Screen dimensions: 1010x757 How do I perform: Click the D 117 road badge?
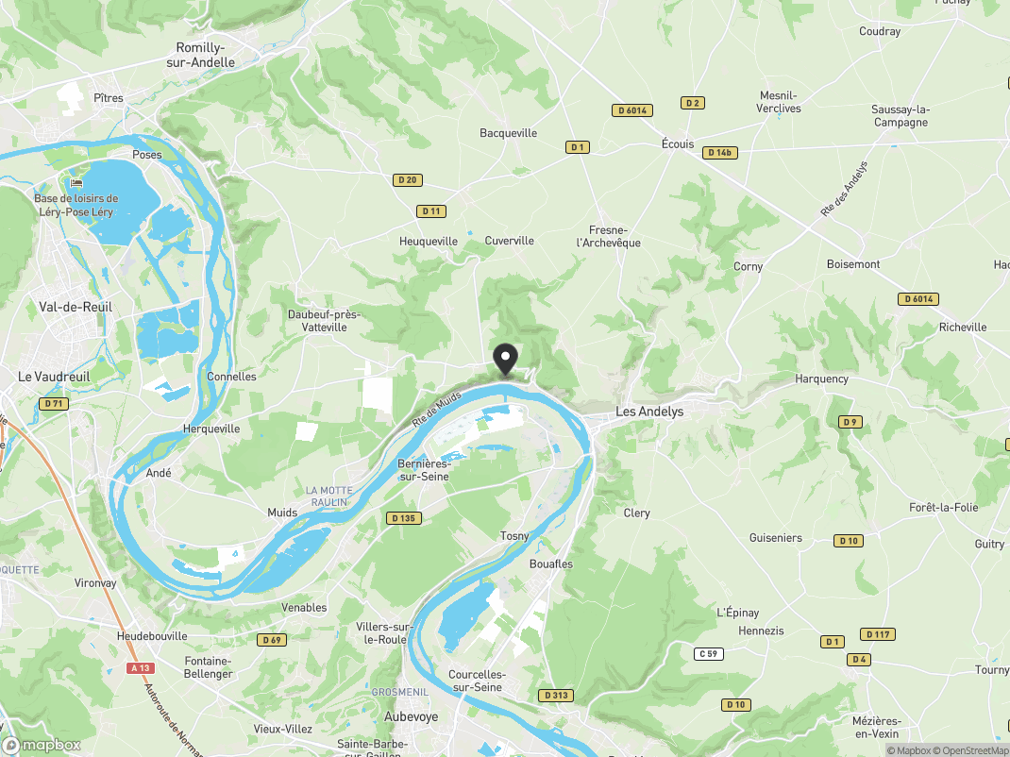coord(877,634)
